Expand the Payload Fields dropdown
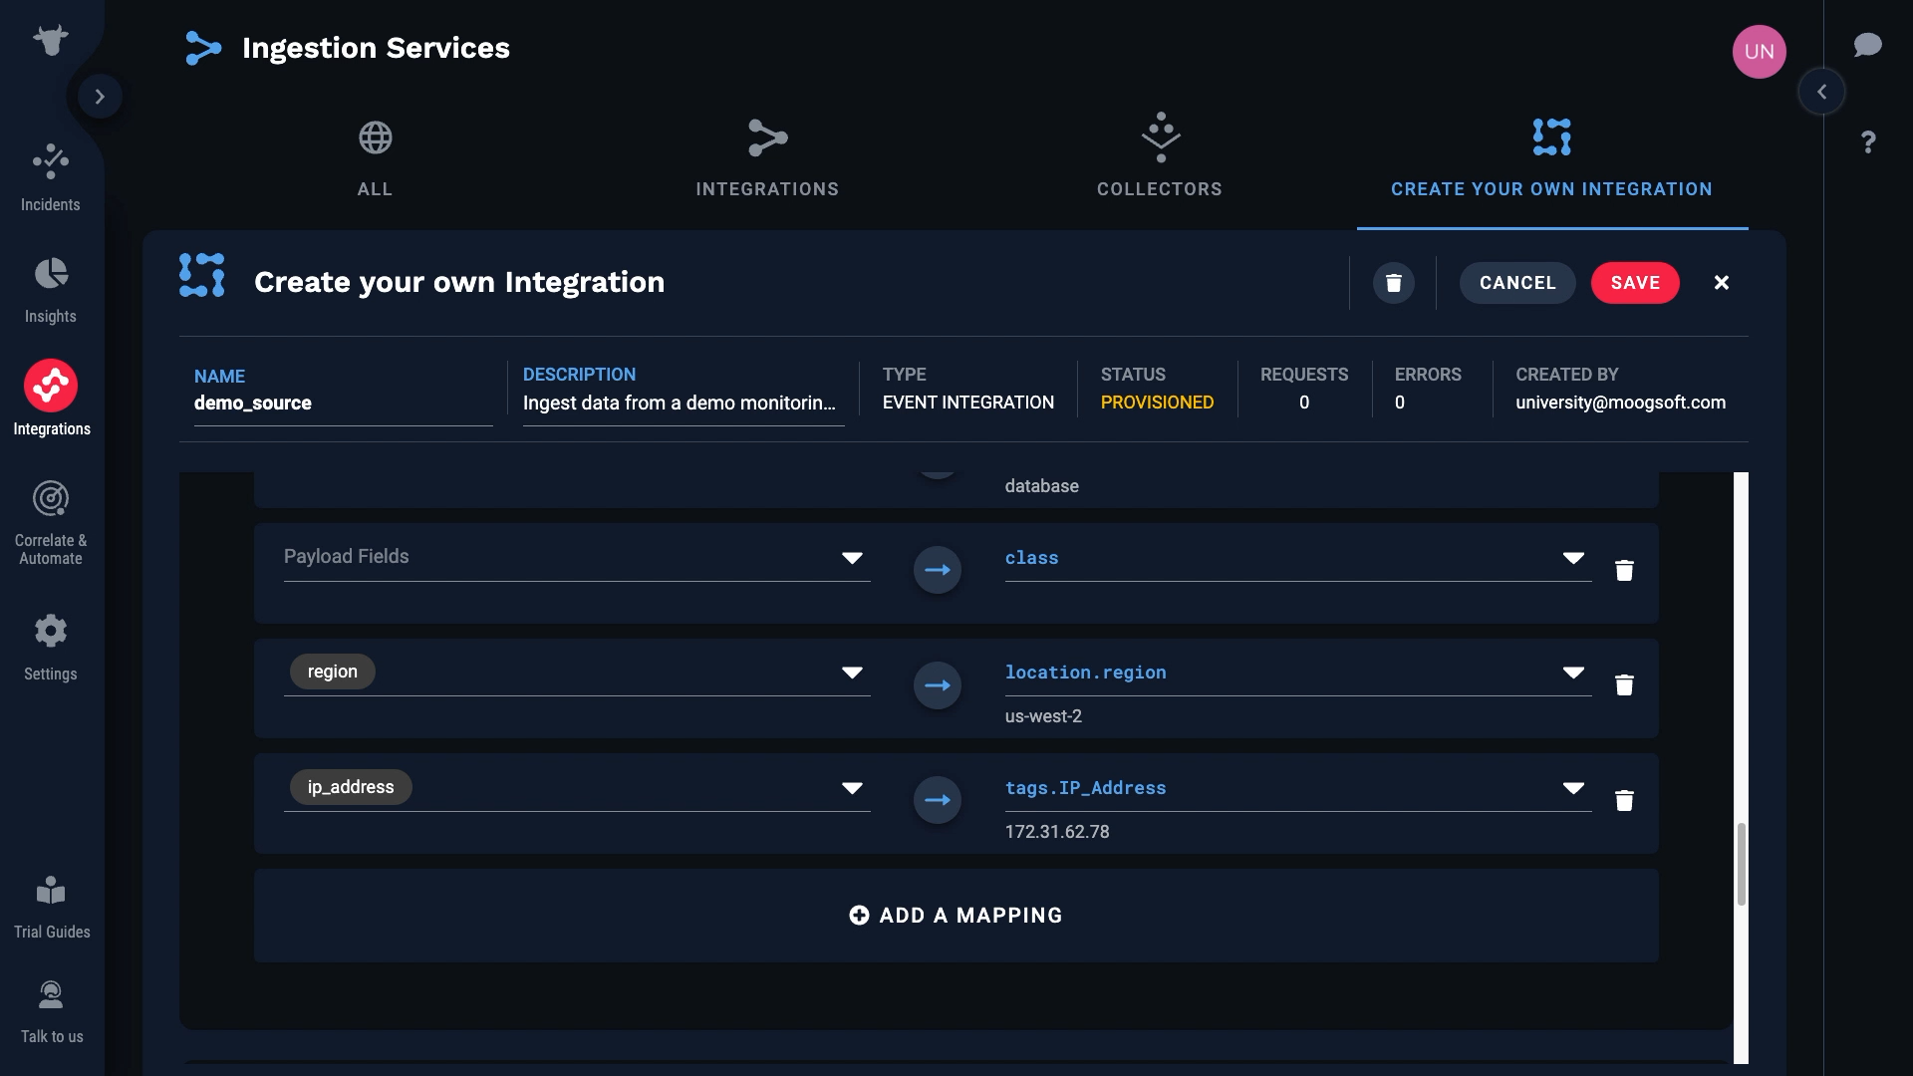 tap(852, 558)
